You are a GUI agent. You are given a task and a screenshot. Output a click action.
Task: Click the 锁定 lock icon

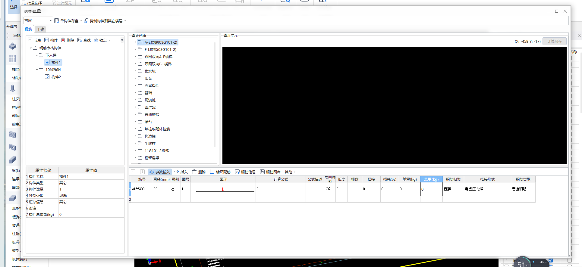(96, 40)
